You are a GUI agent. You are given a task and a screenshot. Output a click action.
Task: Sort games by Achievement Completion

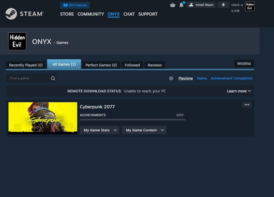(232, 78)
